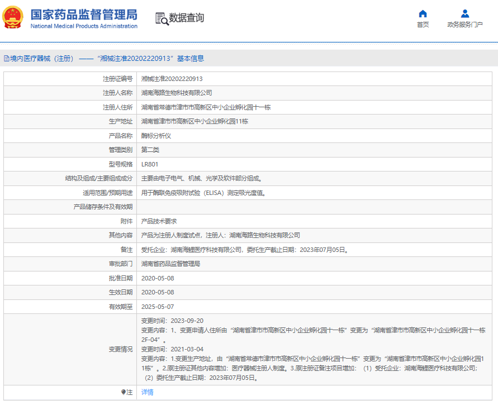The width and height of the screenshot is (498, 405).
Task: Click management class 第二类
Action: (150, 150)
